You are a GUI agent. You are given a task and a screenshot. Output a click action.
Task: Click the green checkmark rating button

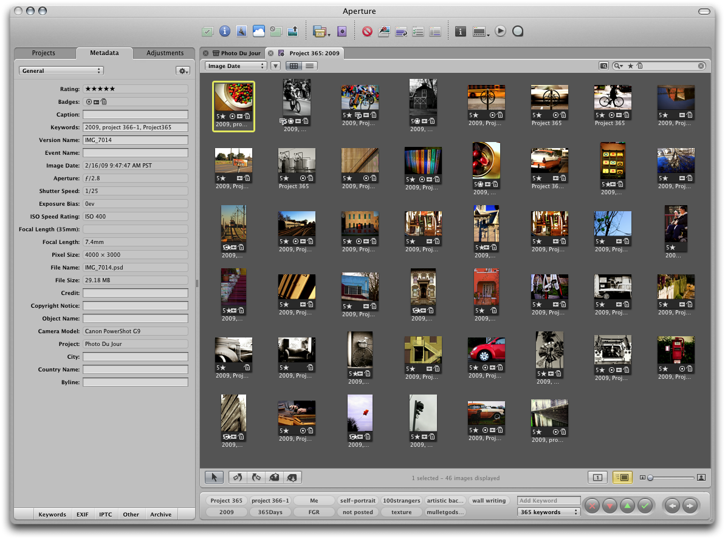645,506
